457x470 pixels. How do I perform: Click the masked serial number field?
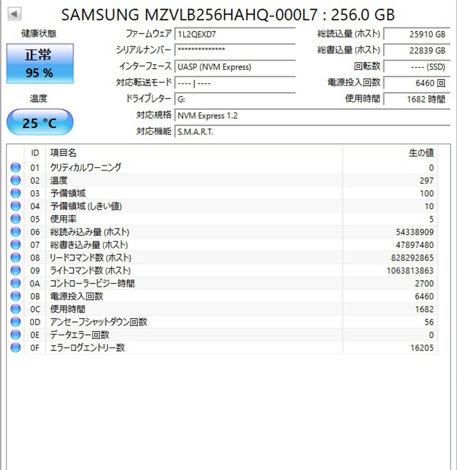(235, 50)
